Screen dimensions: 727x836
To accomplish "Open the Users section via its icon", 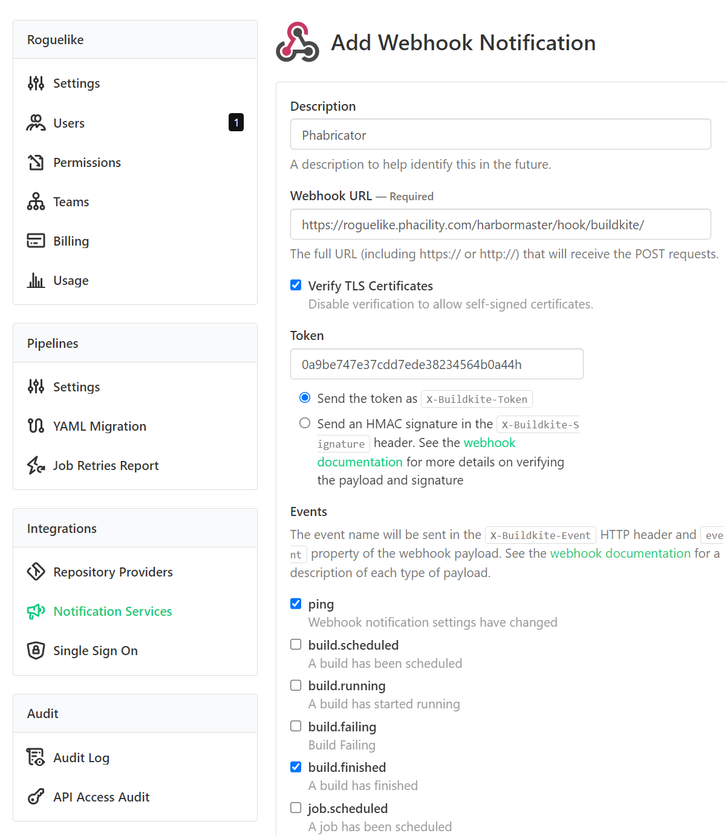I will 36,123.
